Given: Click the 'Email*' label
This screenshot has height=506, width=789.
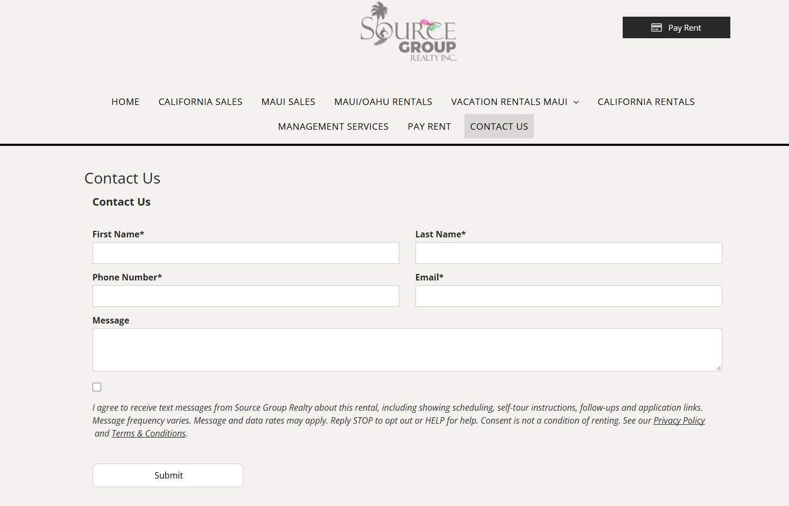Looking at the screenshot, I should 429,277.
